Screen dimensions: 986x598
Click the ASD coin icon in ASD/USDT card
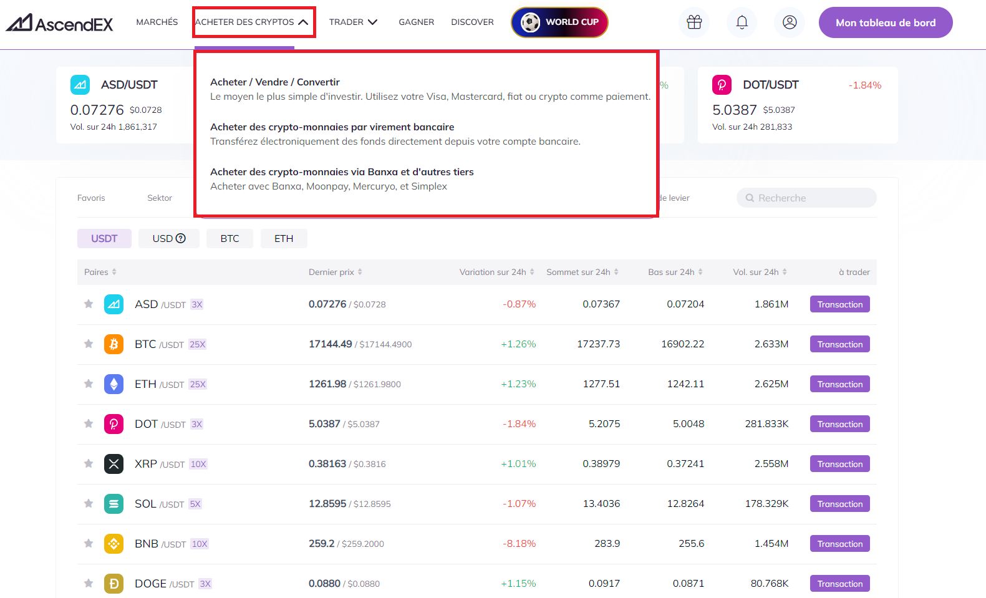click(80, 85)
